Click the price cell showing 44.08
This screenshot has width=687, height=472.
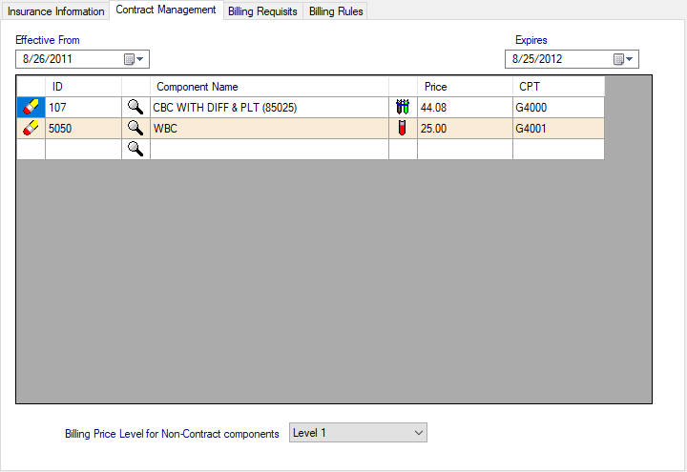pyautogui.click(x=464, y=108)
